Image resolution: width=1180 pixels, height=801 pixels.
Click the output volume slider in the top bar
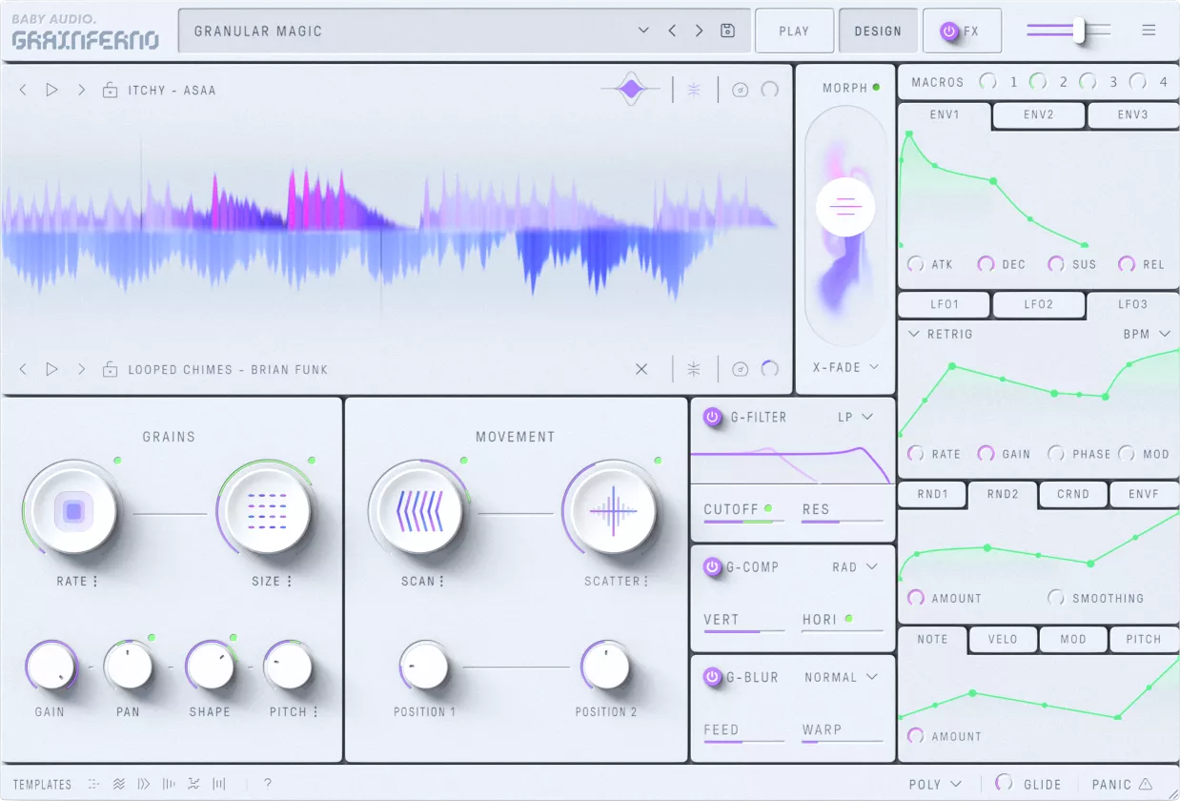[1077, 30]
